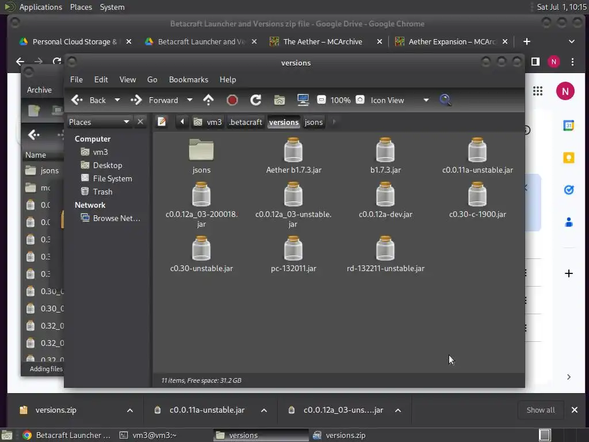Toggle the text-based location bar edit icon

[162, 122]
